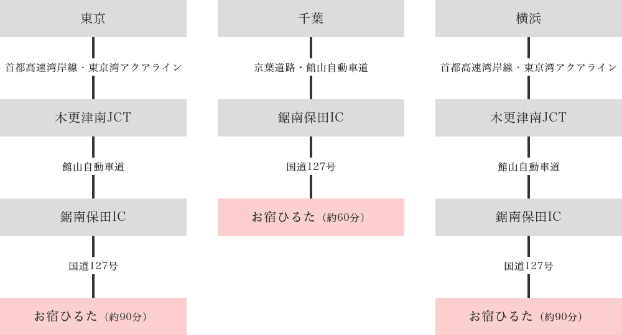
Task: Click 国道127号 label in 横浜 route
Action: pyautogui.click(x=528, y=266)
